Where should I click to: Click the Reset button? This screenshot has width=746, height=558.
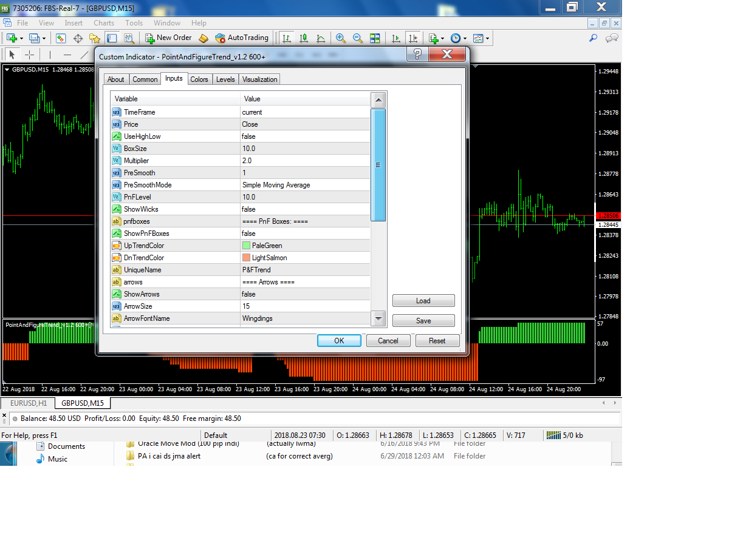coord(437,341)
